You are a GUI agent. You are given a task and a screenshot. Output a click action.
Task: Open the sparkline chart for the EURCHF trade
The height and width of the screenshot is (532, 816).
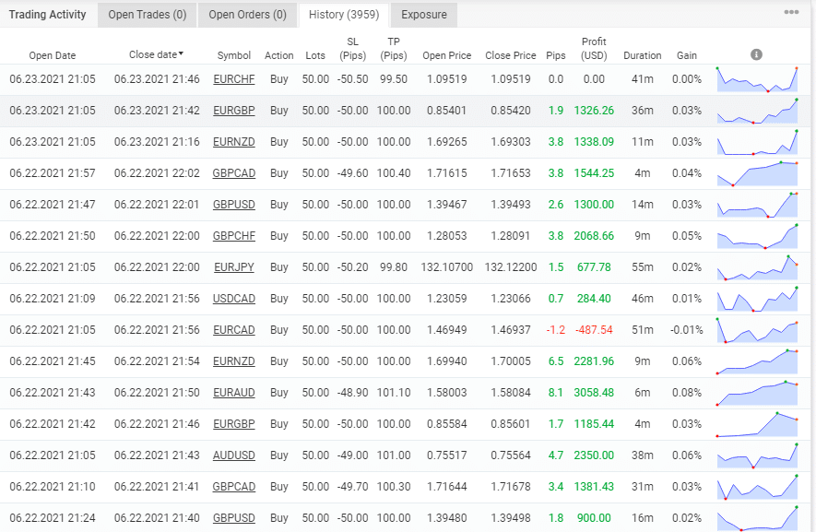(x=759, y=79)
